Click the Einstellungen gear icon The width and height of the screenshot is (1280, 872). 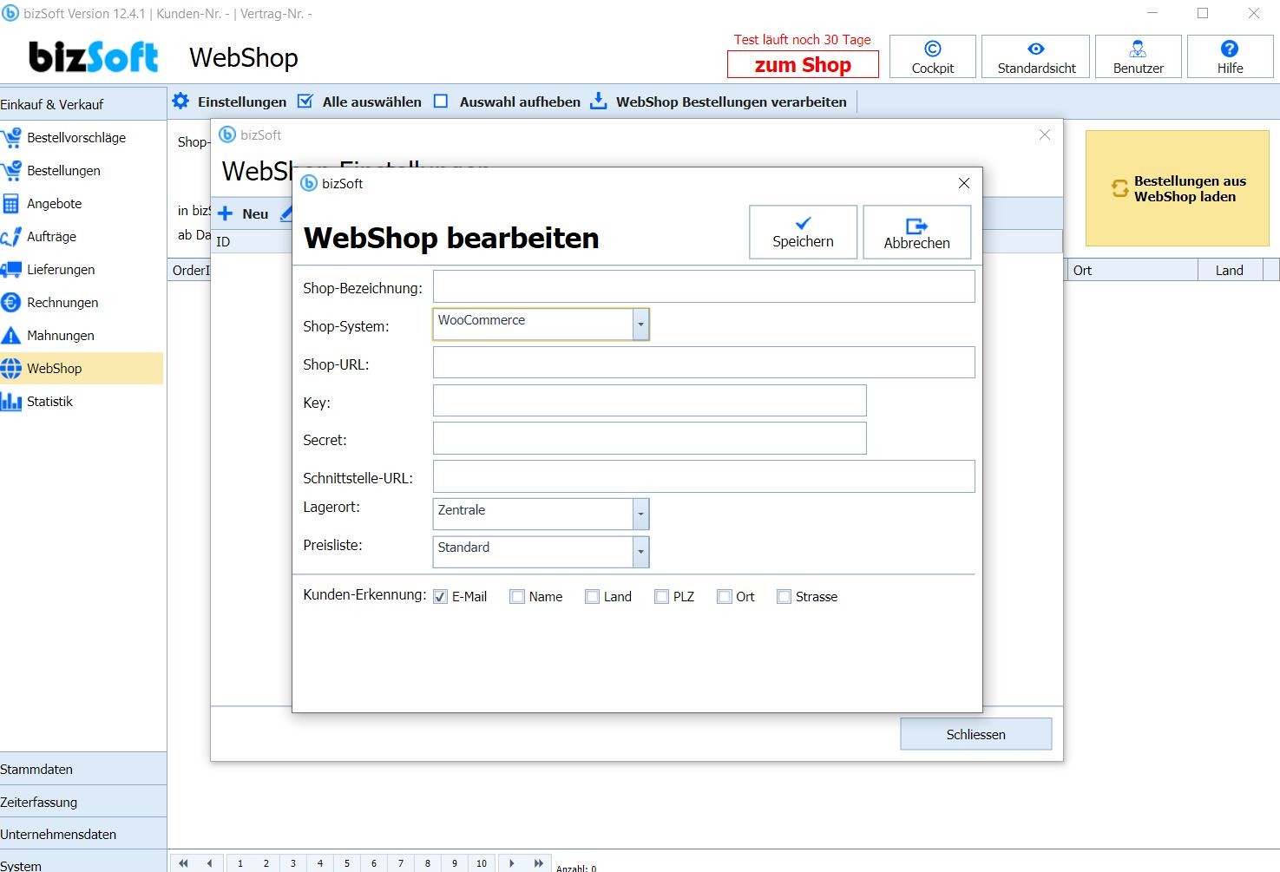pyautogui.click(x=181, y=102)
